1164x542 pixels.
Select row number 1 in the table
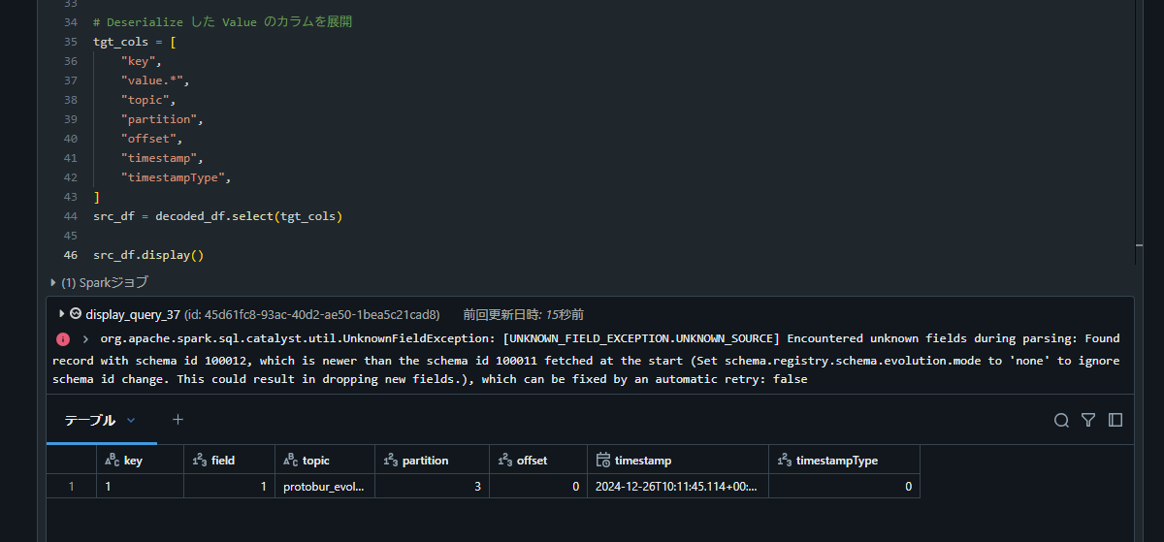(71, 486)
